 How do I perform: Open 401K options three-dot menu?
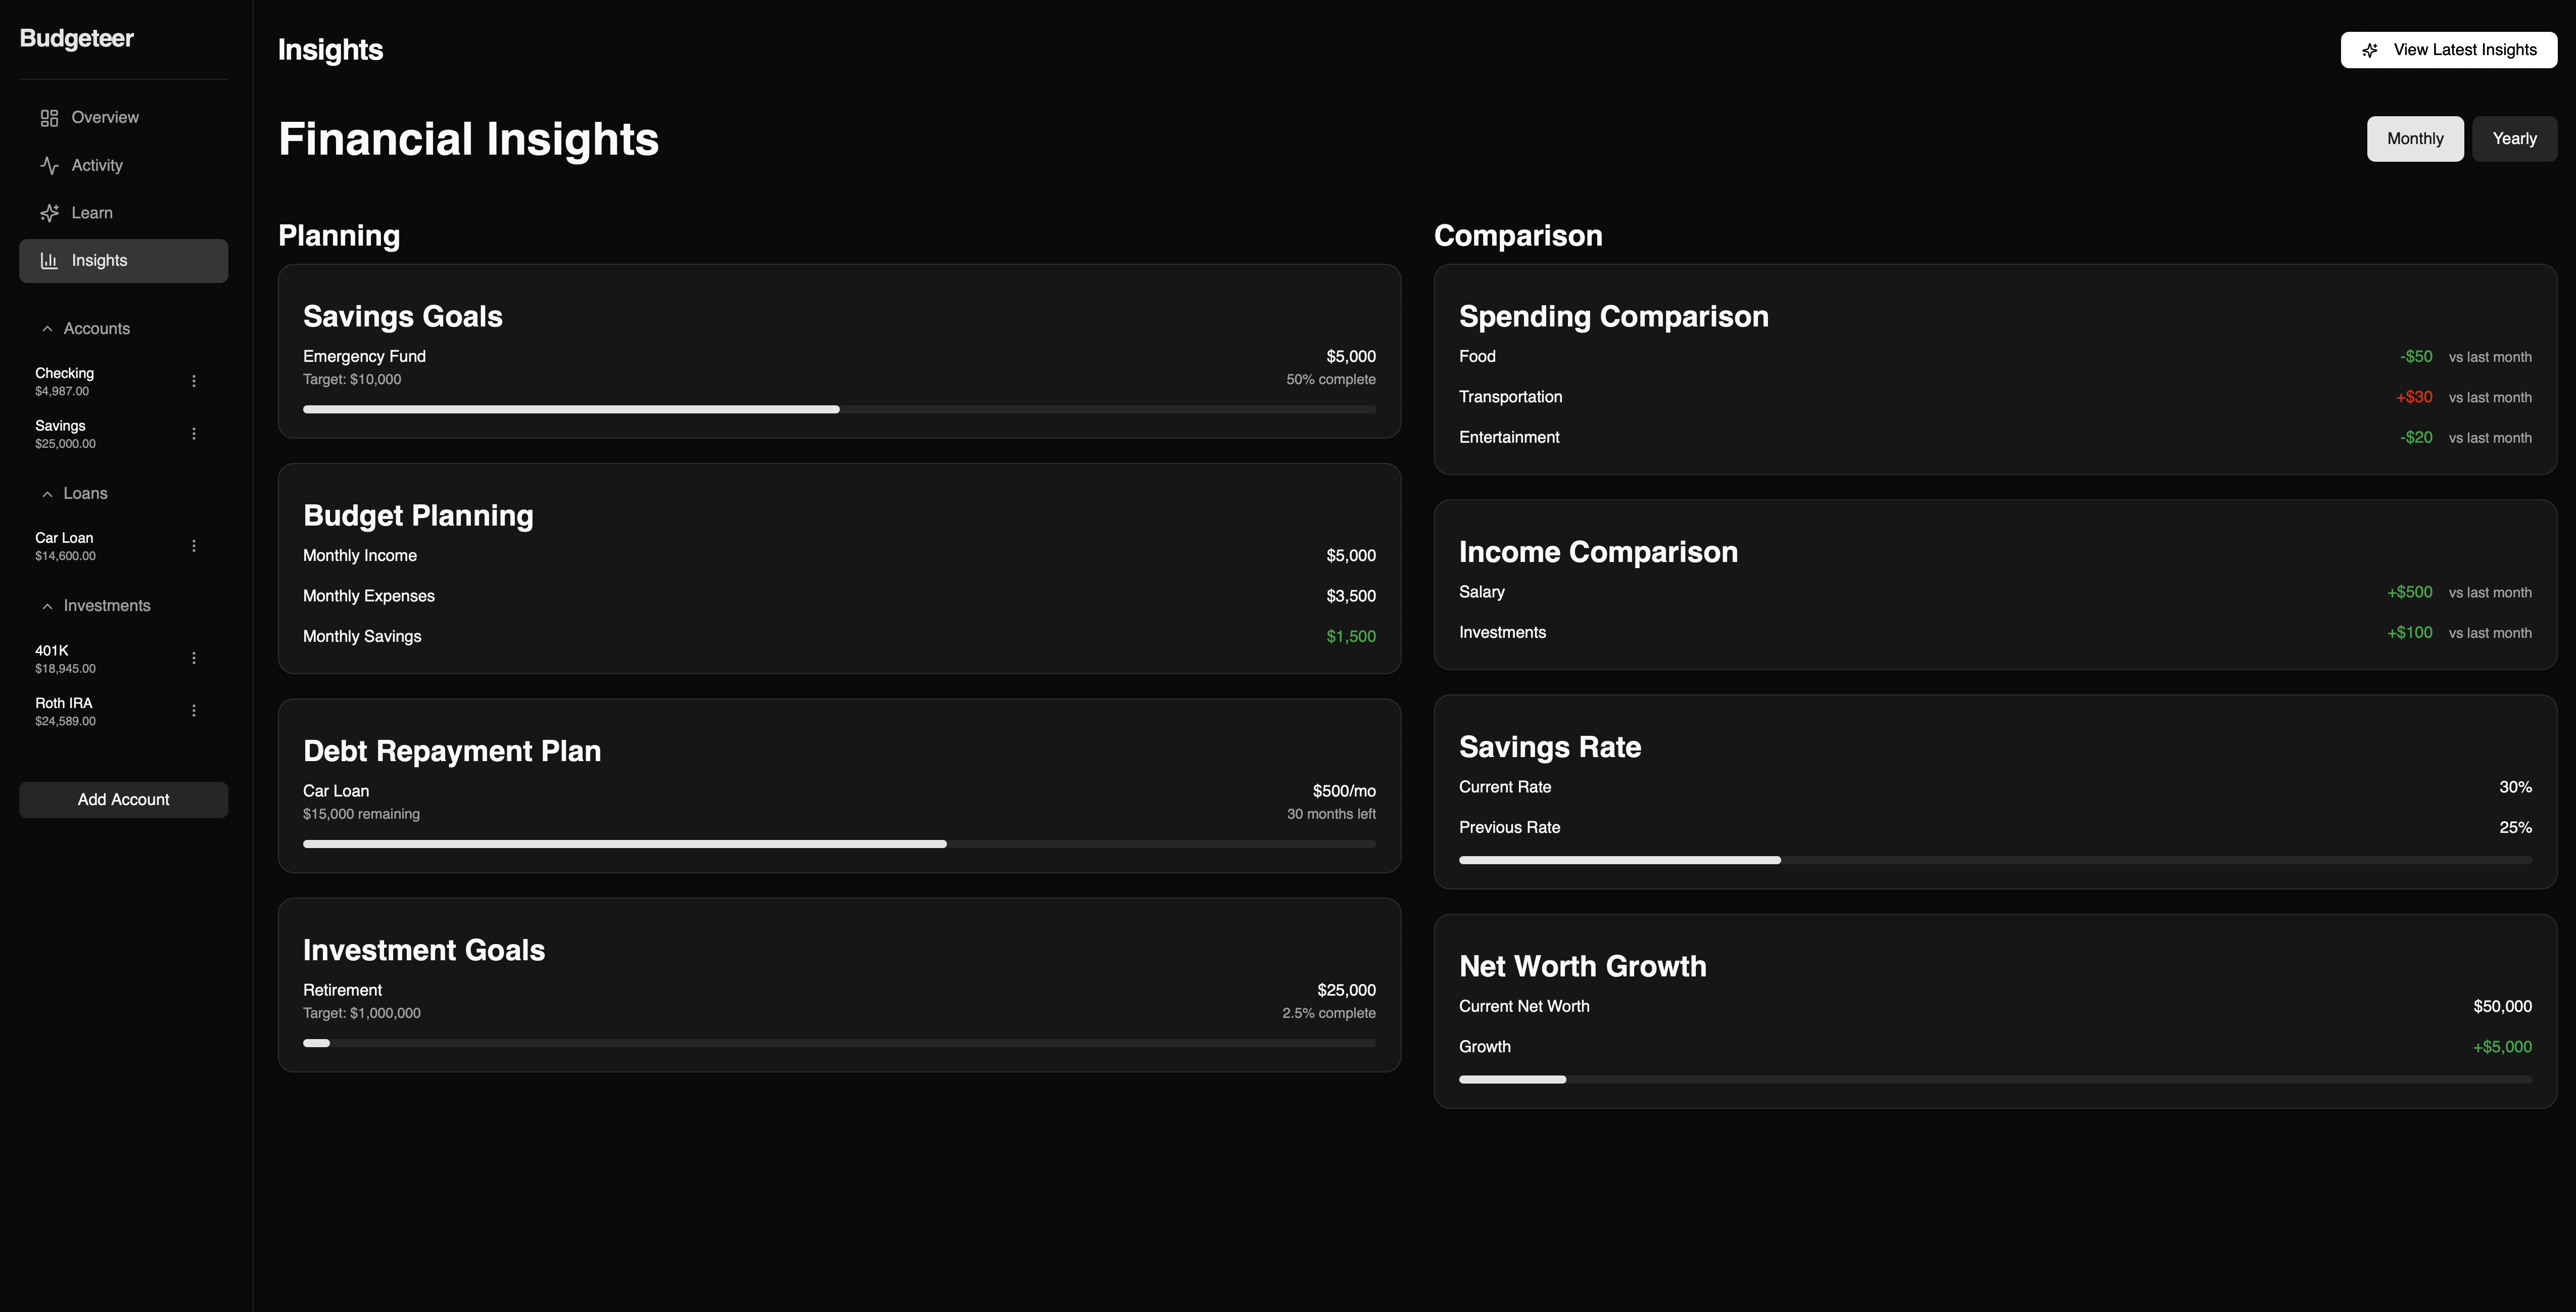tap(194, 658)
